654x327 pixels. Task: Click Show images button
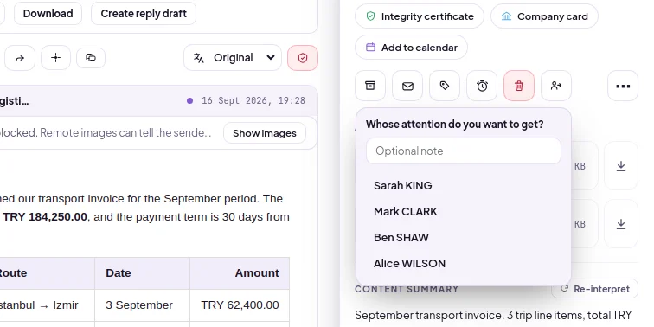[265, 133]
